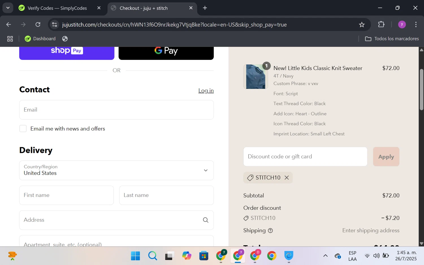
Task: Pay with Shop Pay
Action: pyautogui.click(x=67, y=53)
